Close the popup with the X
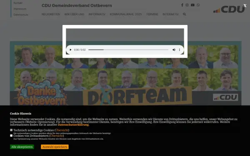This screenshot has width=250, height=156. point(245,6)
